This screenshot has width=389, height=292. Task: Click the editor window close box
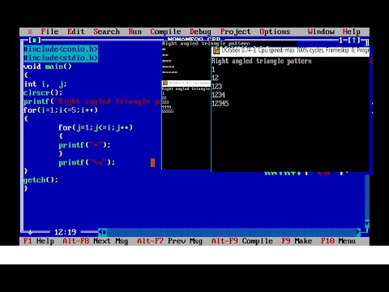34,41
